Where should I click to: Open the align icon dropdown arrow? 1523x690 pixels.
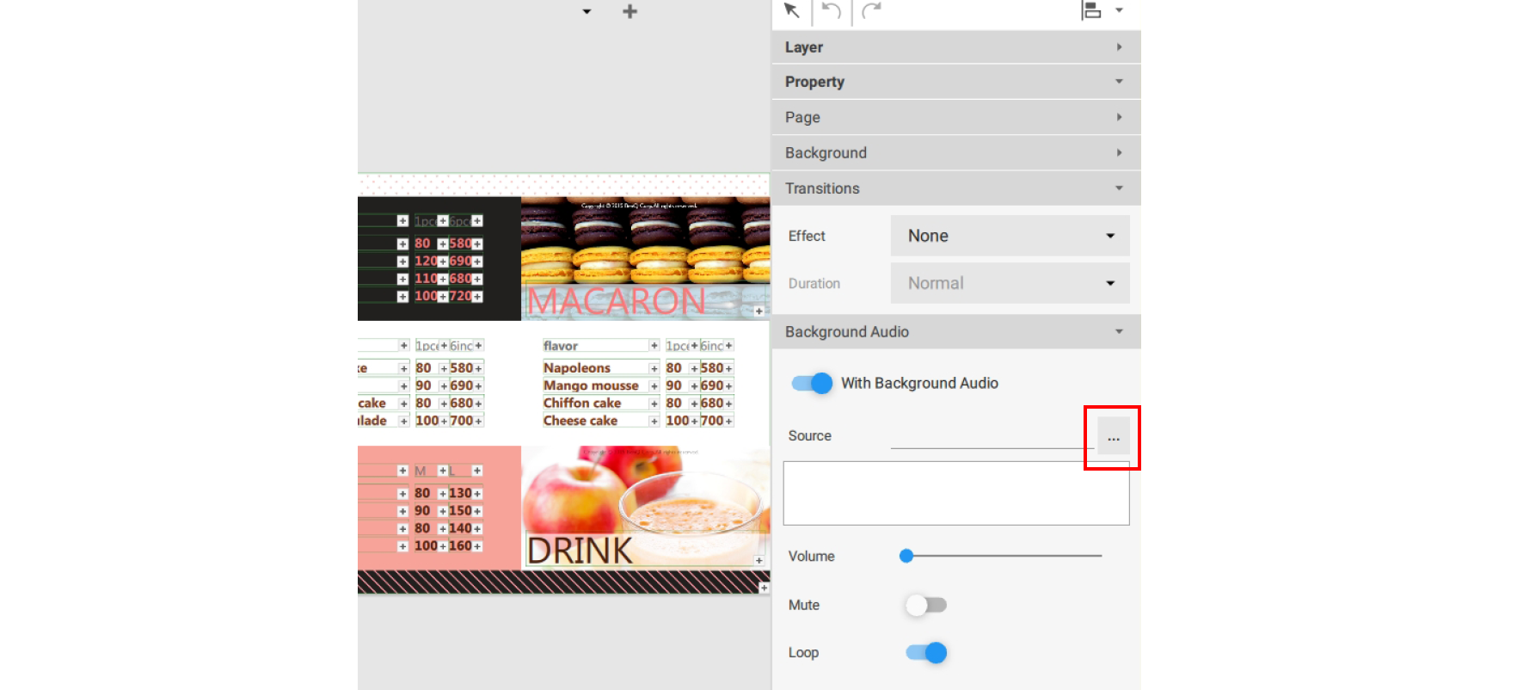(x=1119, y=10)
